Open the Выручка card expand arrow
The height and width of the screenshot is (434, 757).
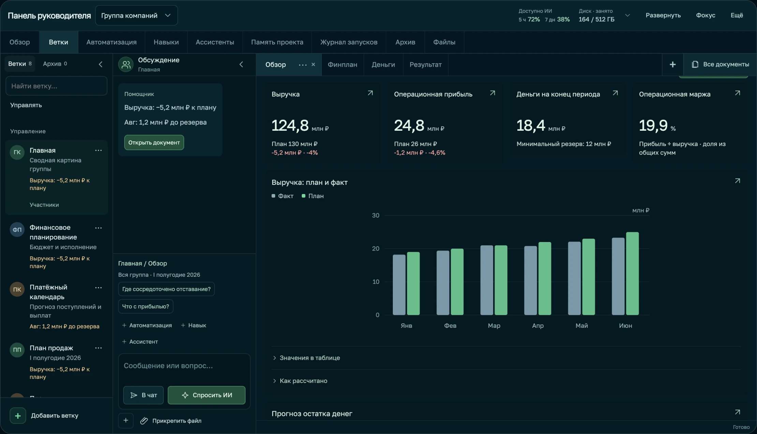tap(370, 93)
